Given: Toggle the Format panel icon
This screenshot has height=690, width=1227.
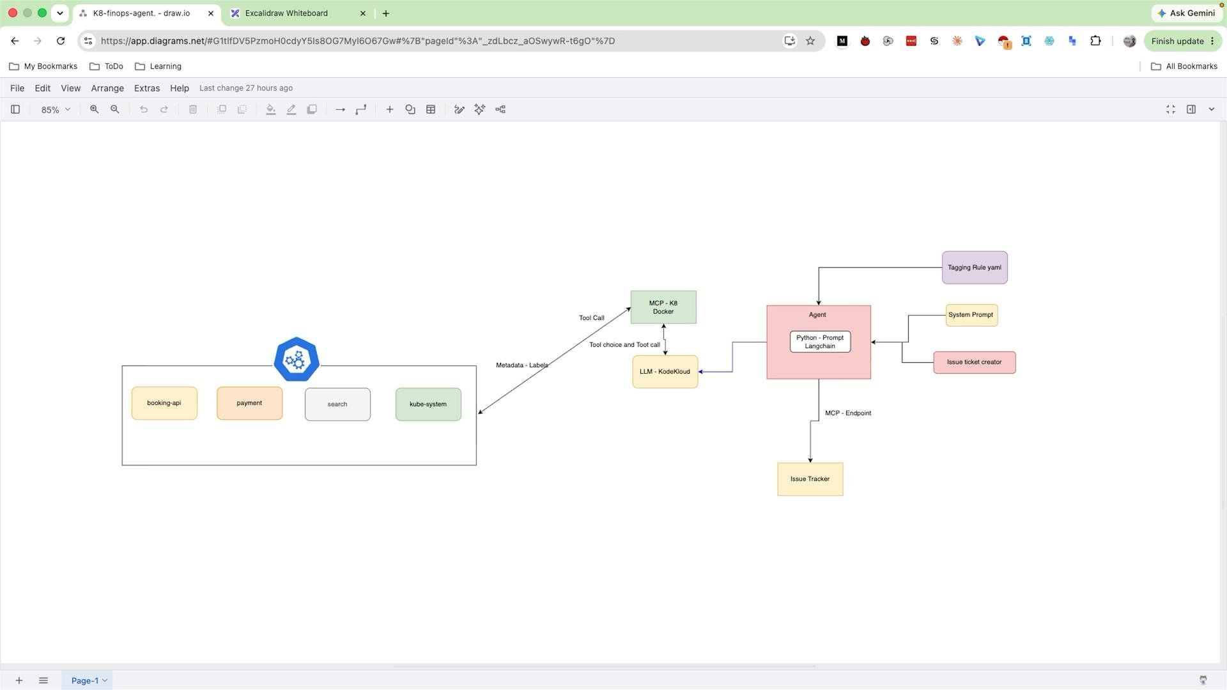Looking at the screenshot, I should (x=1191, y=109).
